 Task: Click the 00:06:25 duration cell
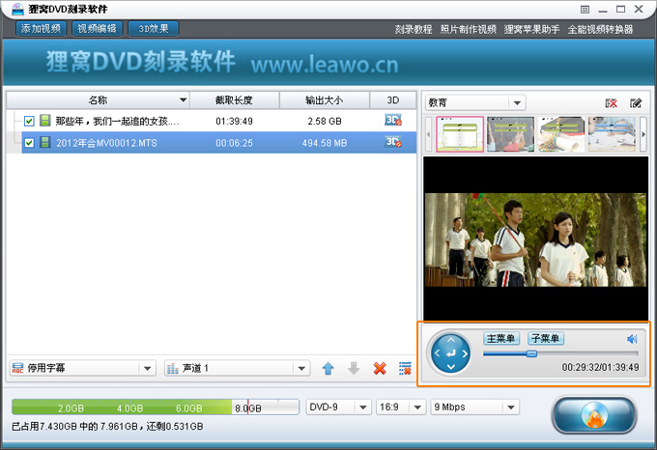coord(234,143)
